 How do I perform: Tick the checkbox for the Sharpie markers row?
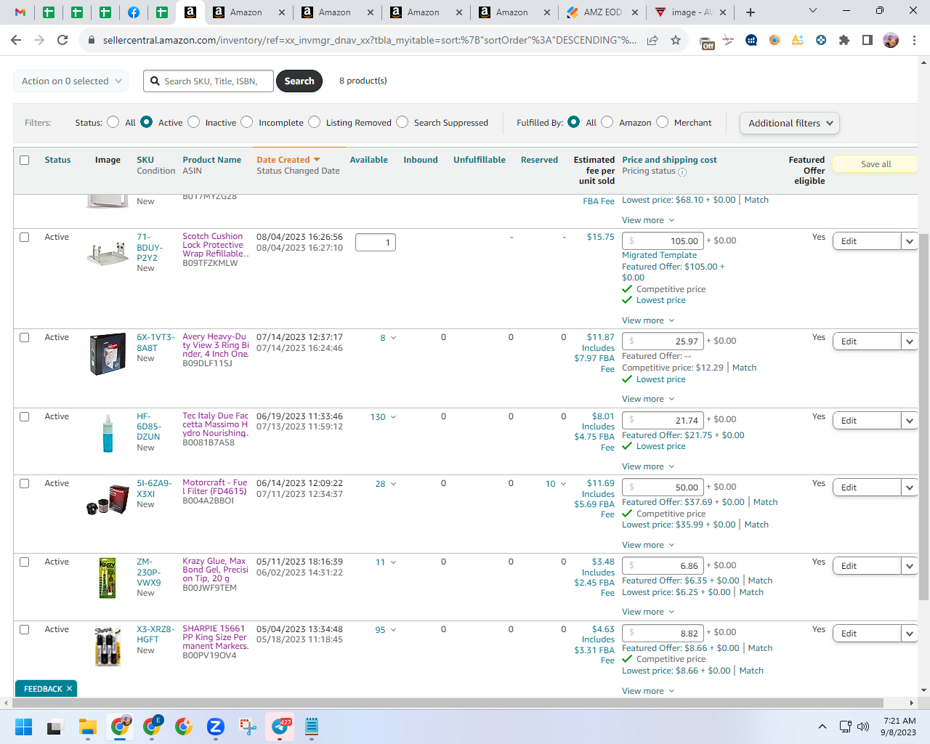pyautogui.click(x=25, y=629)
